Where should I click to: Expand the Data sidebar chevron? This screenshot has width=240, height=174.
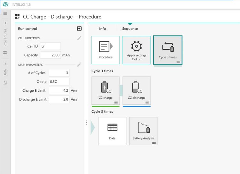pyautogui.click(x=5, y=64)
